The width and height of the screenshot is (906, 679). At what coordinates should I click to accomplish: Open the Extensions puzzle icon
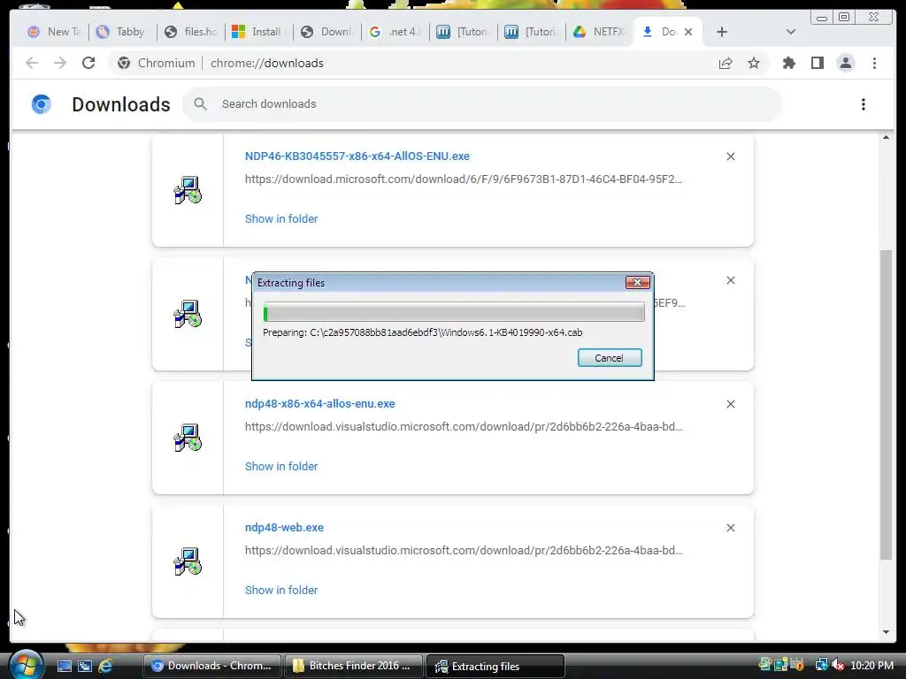(x=788, y=63)
